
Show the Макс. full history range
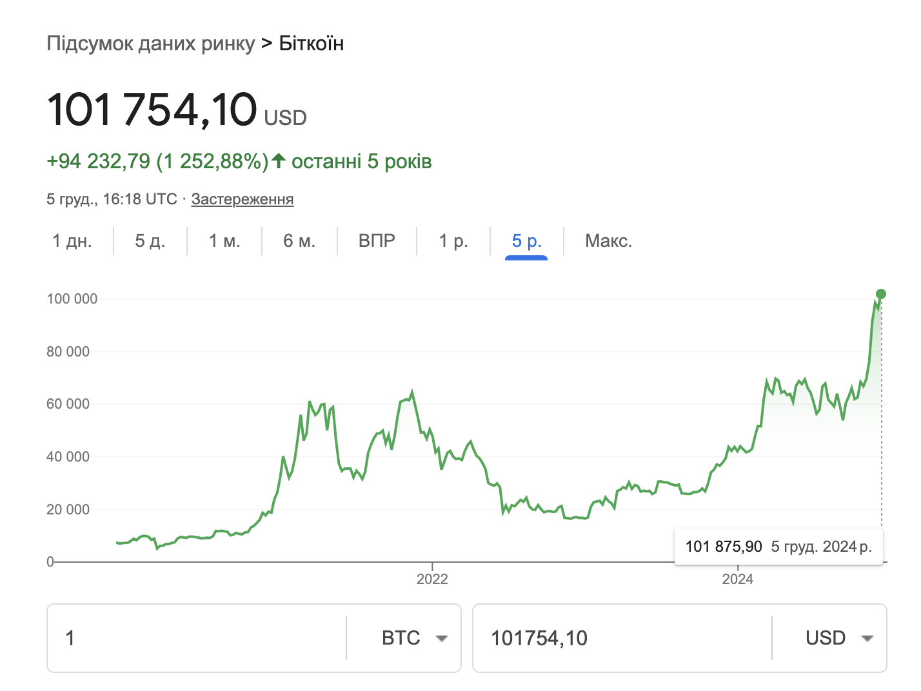coord(608,241)
